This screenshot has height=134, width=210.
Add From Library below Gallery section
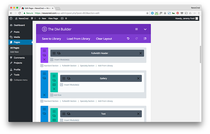tap(106, 101)
